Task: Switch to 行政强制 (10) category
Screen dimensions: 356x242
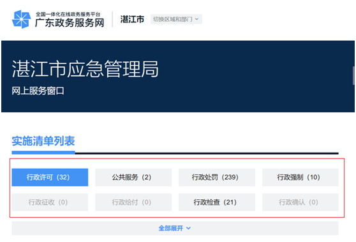Action: coord(300,178)
